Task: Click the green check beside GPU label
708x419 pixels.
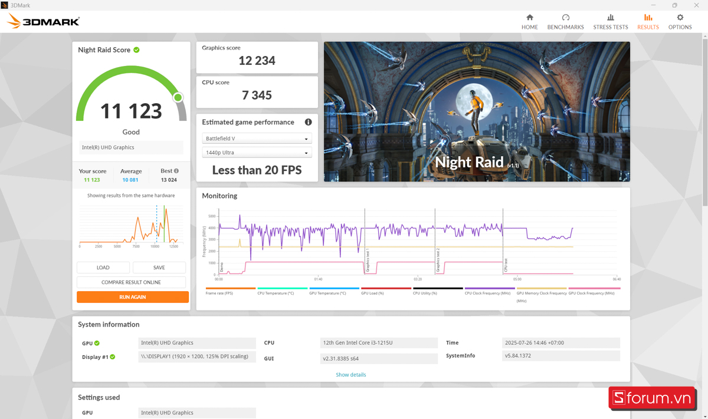Action: pyautogui.click(x=97, y=343)
